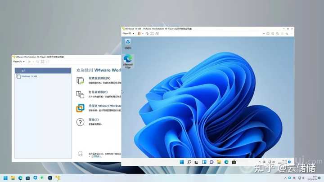324x182 pixels.
Task: Open Task View on the guest taskbar
Action: 197,162
